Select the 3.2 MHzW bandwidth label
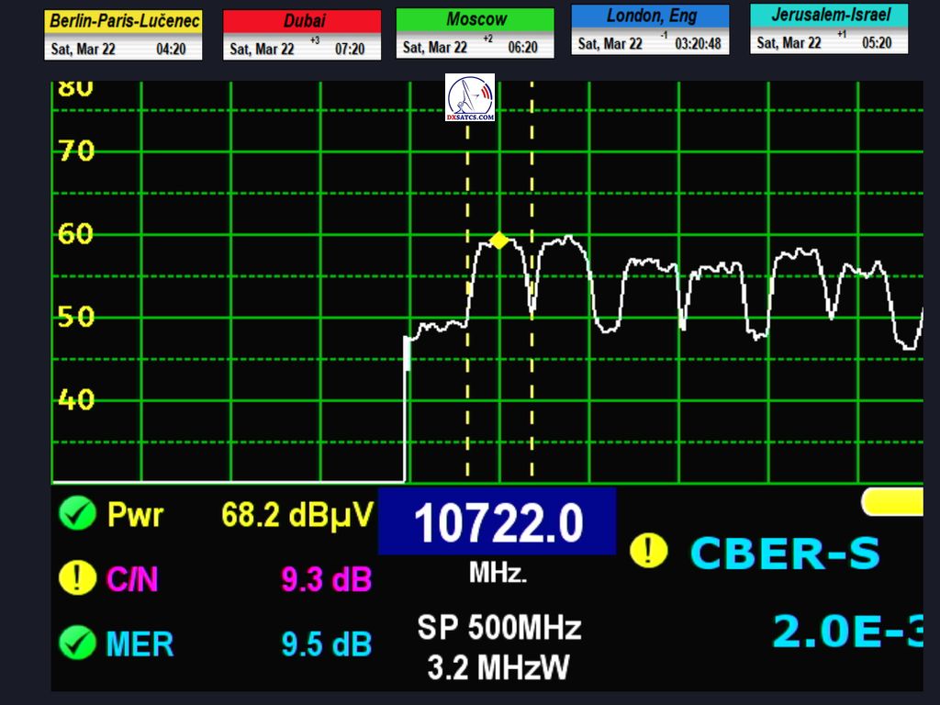This screenshot has width=940, height=705. (x=498, y=667)
